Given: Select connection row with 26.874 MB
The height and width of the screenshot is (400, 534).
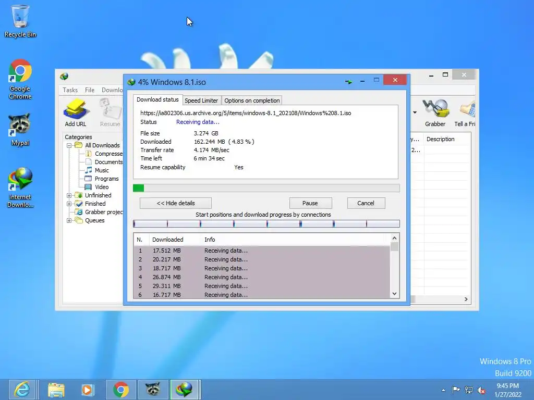Looking at the screenshot, I should click(262, 277).
